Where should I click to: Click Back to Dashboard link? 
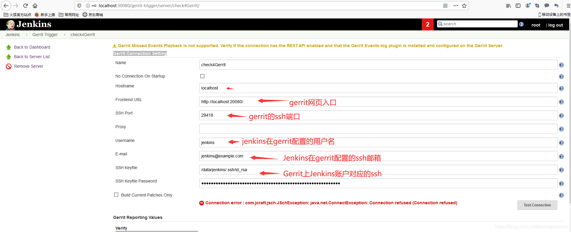(x=32, y=47)
